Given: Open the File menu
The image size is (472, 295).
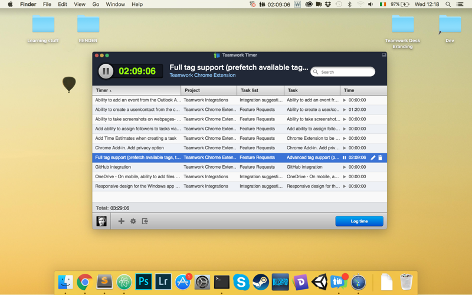Looking at the screenshot, I should pyautogui.click(x=47, y=4).
